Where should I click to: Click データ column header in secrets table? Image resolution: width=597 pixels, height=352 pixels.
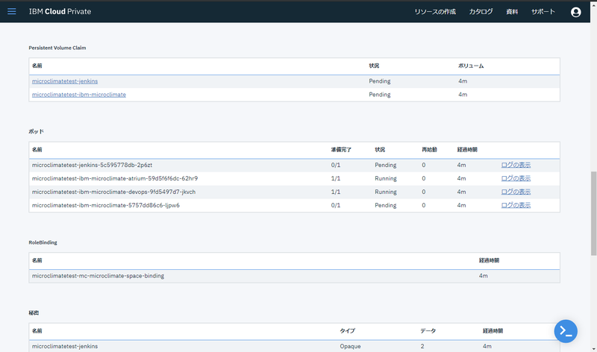click(x=428, y=330)
